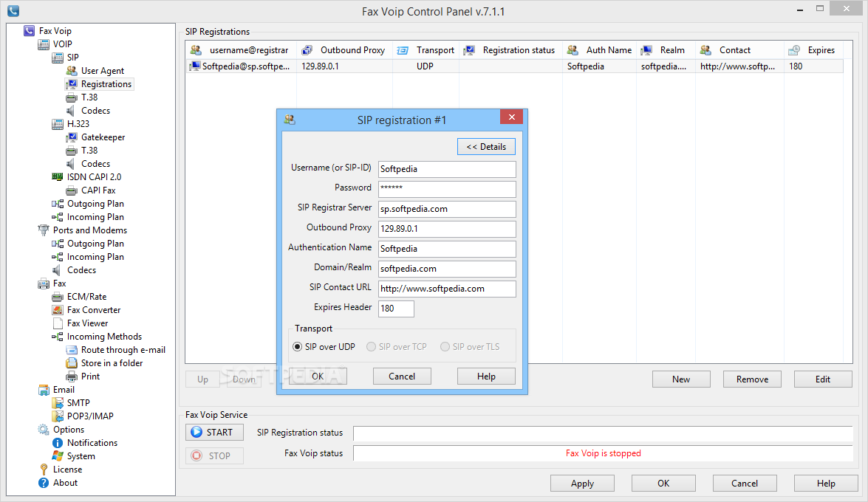Click the Fax Converter icon
The height and width of the screenshot is (502, 868).
57,309
